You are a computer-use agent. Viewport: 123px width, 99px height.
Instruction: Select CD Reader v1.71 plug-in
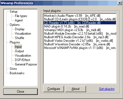tap(80, 23)
